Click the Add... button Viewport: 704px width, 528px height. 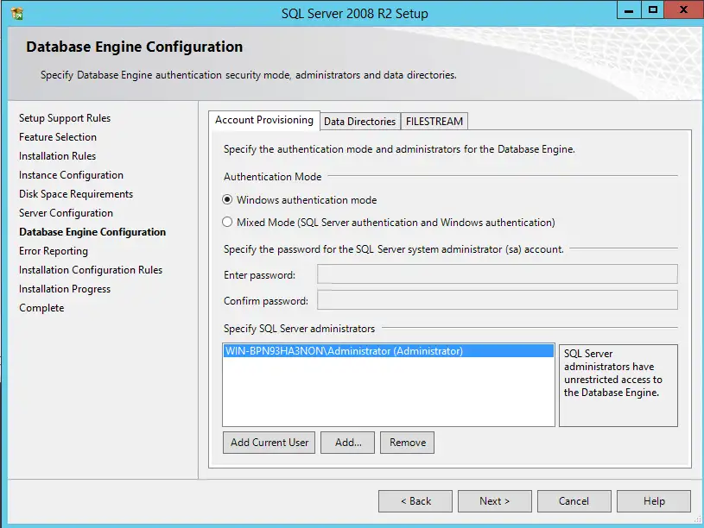[x=347, y=442]
